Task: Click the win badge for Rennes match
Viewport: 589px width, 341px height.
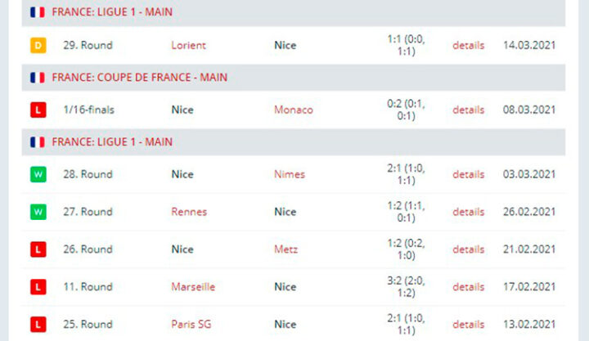Action: tap(38, 212)
